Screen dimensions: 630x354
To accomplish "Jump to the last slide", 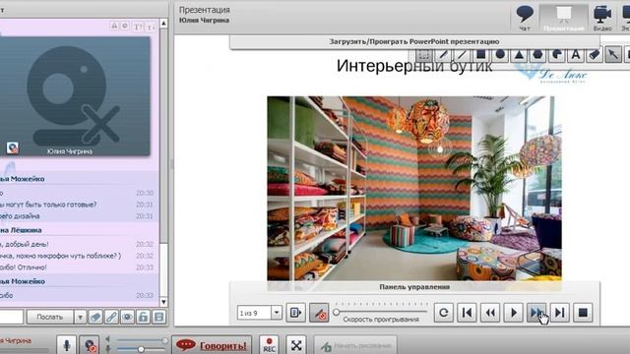I will click(560, 313).
